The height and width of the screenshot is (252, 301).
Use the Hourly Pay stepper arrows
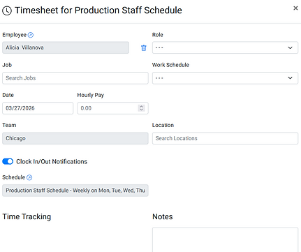(x=141, y=108)
